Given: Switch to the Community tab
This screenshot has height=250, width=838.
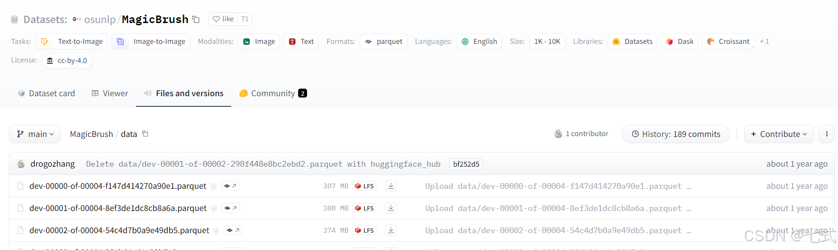Looking at the screenshot, I should click(273, 94).
